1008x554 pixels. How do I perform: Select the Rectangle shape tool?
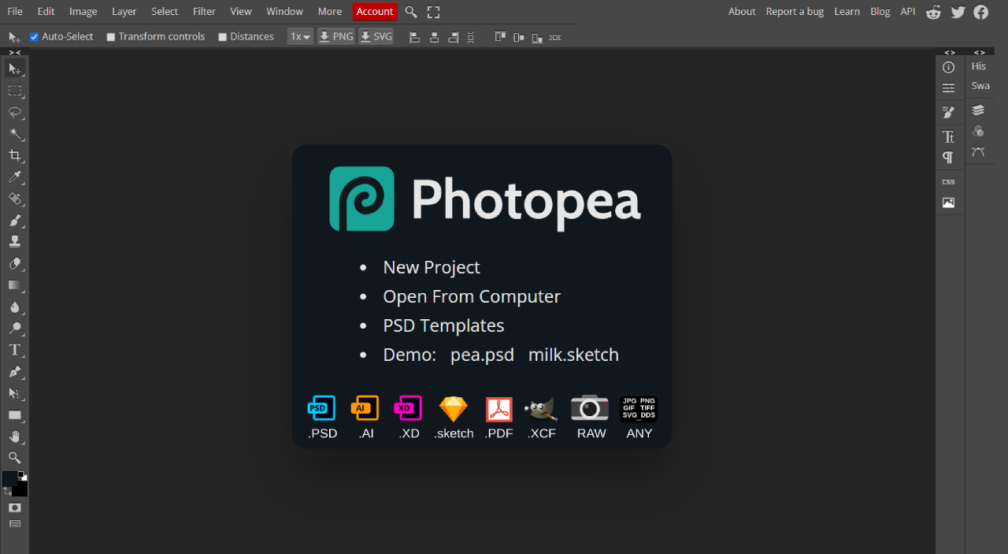tap(14, 415)
